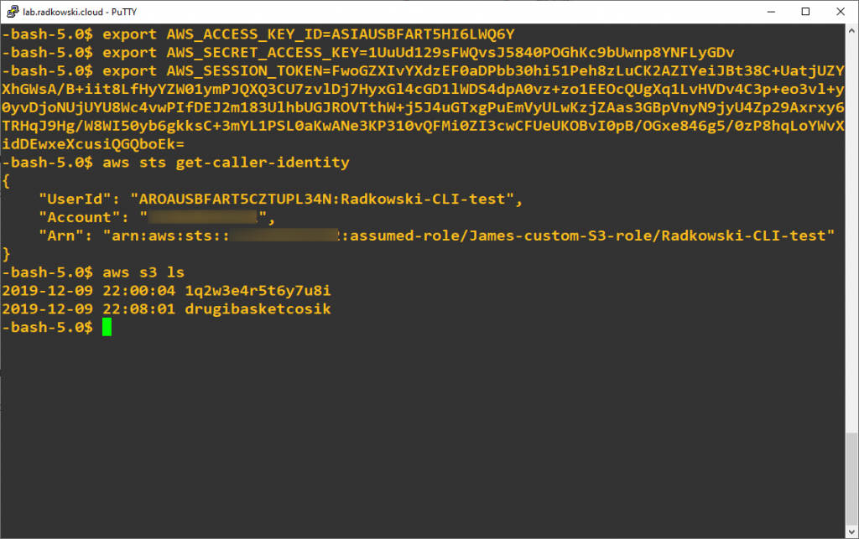Close the PuTTY terminal window
859x539 pixels.
coord(841,12)
